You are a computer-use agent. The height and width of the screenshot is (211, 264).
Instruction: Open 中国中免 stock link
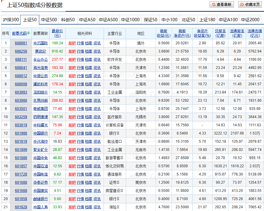[41, 158]
